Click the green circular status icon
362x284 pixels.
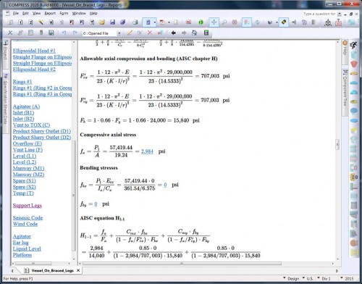201,22
